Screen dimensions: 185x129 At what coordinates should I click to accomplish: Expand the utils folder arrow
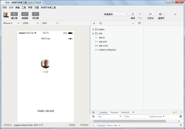tap(93, 34)
